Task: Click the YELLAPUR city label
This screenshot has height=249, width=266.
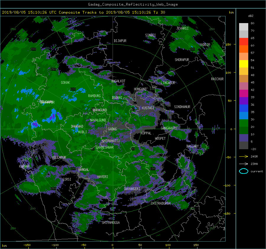Action: tap(59, 158)
